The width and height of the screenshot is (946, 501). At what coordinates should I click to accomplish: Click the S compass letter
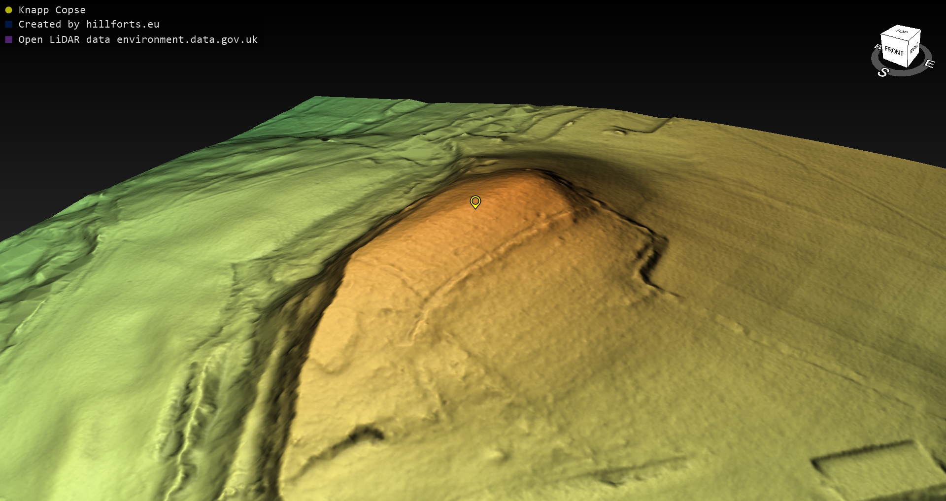pos(883,72)
